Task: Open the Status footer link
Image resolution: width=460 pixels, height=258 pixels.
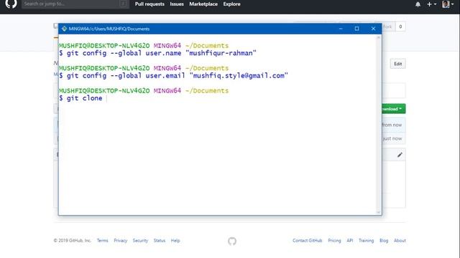Action: (160, 241)
